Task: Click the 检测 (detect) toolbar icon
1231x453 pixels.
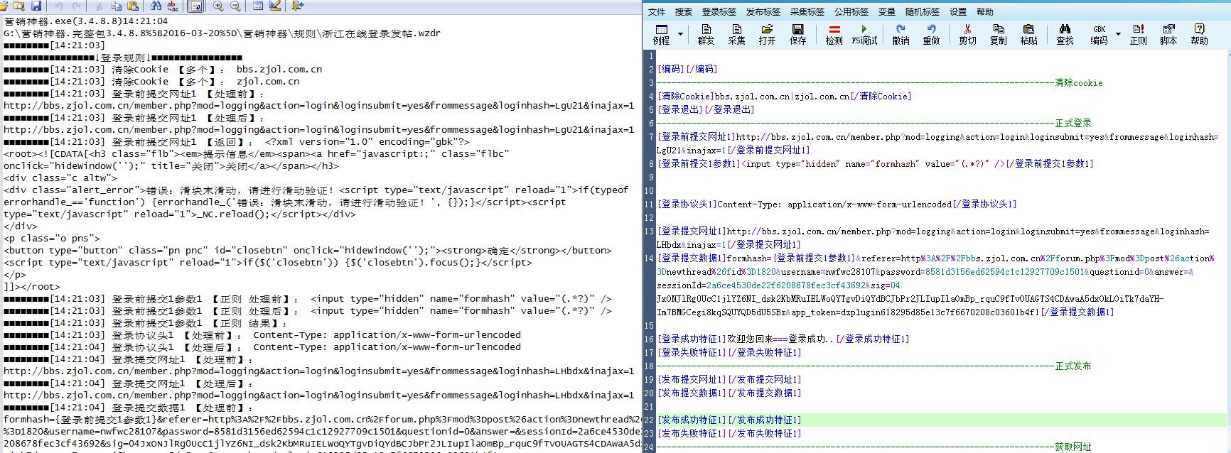Action: pos(834,33)
